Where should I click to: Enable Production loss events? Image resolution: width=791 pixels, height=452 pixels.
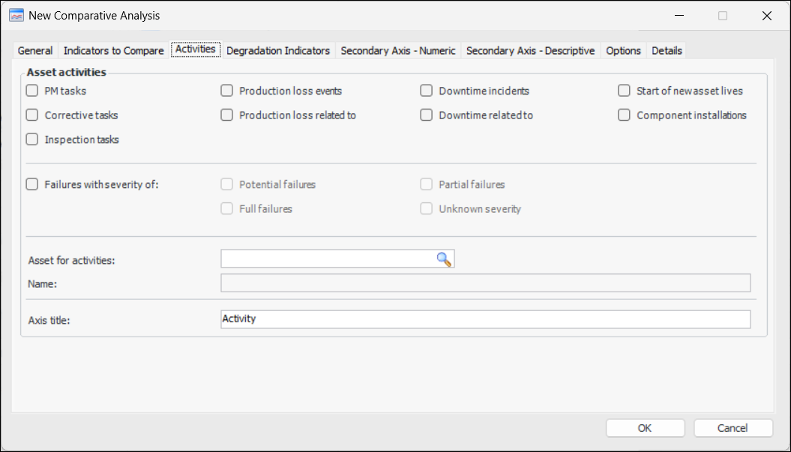[x=227, y=91]
